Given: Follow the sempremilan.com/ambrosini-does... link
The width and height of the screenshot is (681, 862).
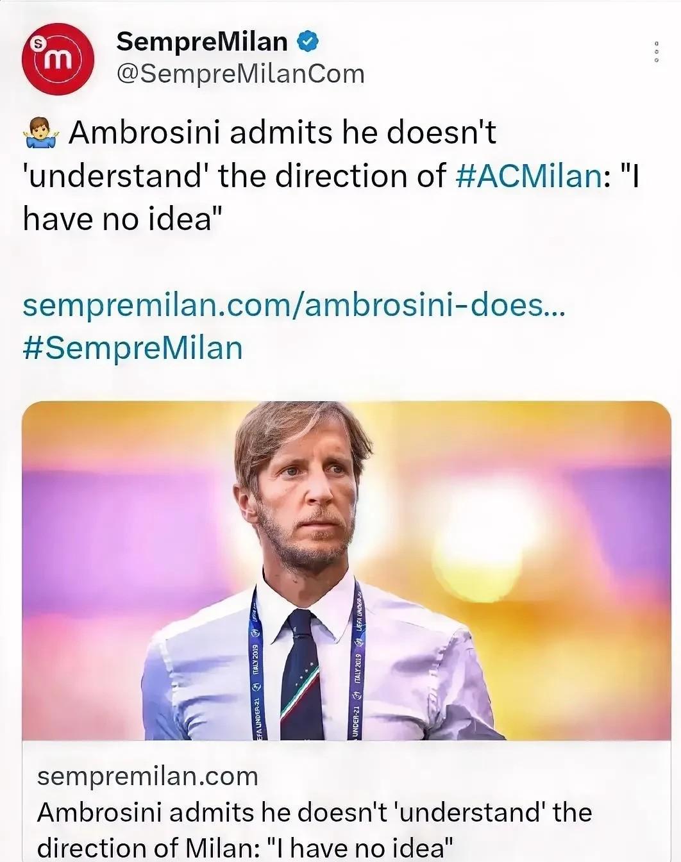Looking at the screenshot, I should click(294, 305).
